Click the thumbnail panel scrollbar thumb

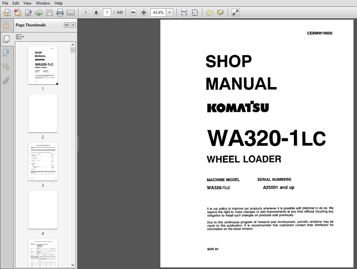[73, 50]
